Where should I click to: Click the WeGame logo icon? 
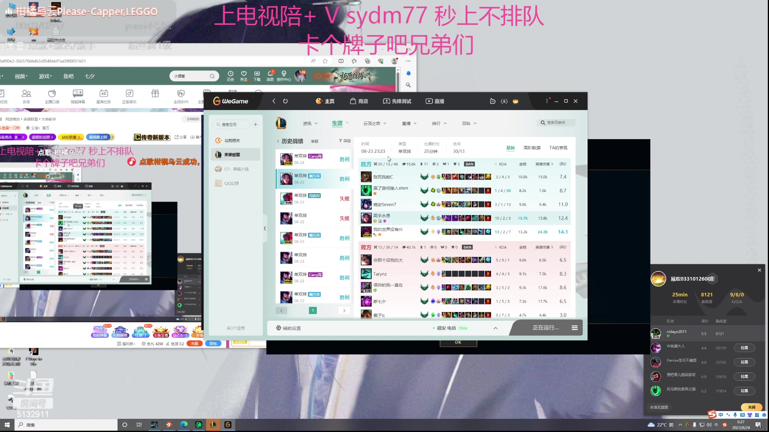pyautogui.click(x=217, y=101)
